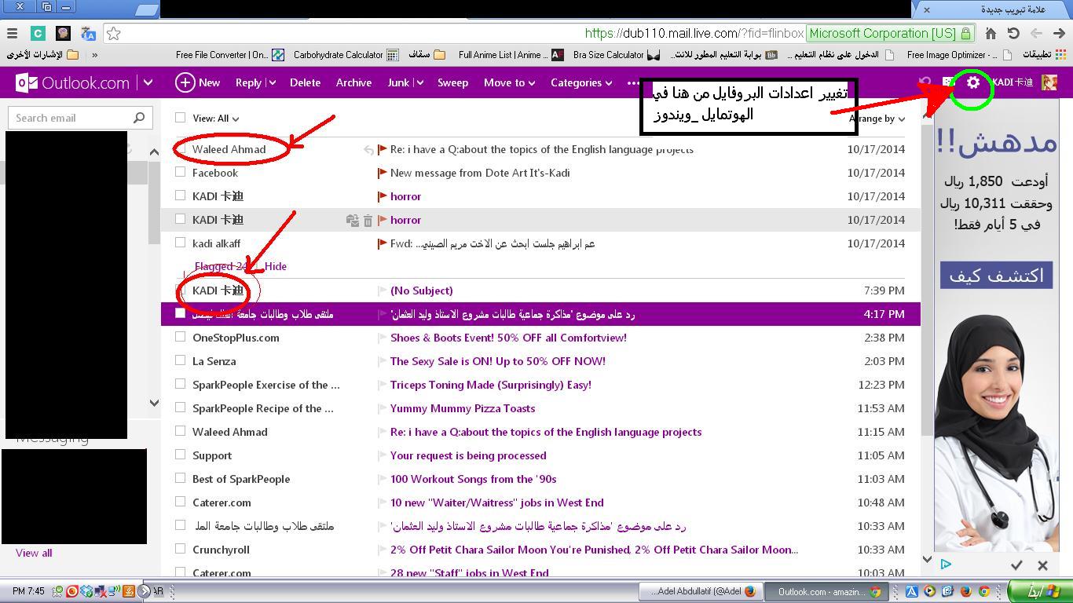Unflag the Facebook message

click(383, 173)
